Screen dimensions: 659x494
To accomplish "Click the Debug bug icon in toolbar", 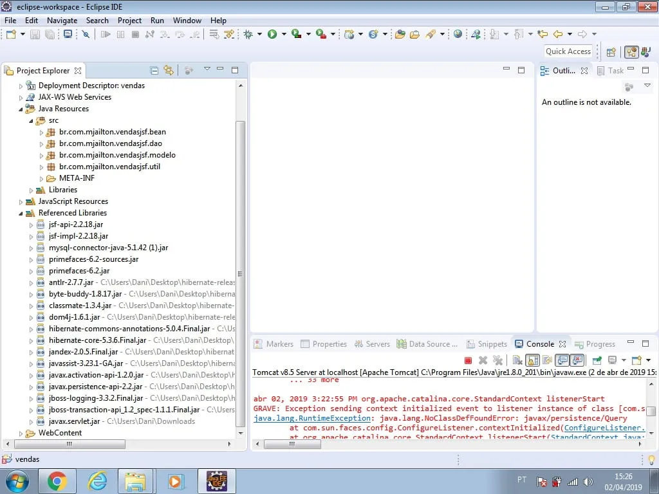I will click(x=248, y=34).
